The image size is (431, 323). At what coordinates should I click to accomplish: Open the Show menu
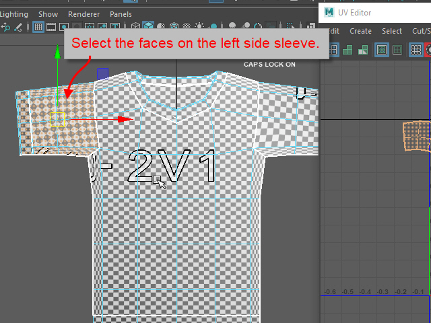coord(48,14)
